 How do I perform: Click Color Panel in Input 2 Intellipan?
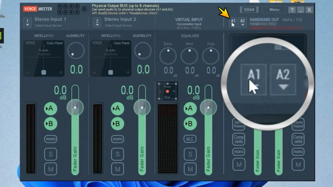[x=122, y=43]
